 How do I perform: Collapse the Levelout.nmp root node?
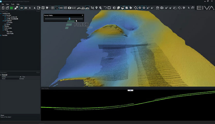[1, 13]
